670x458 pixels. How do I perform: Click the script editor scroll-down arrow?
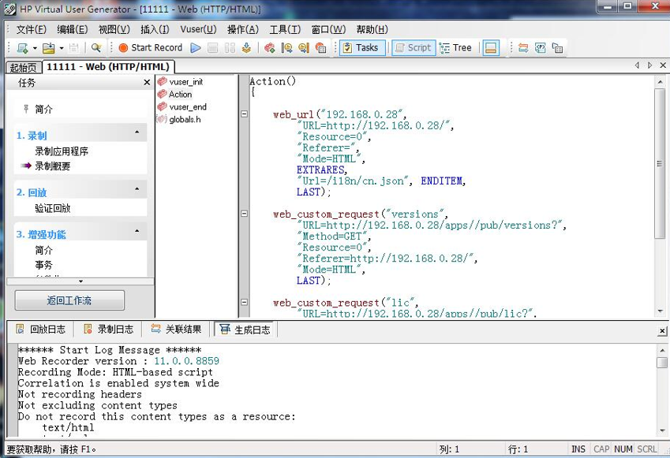(x=661, y=311)
